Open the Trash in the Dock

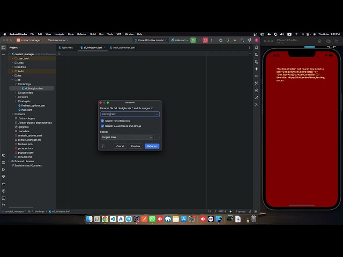pyautogui.click(x=253, y=219)
